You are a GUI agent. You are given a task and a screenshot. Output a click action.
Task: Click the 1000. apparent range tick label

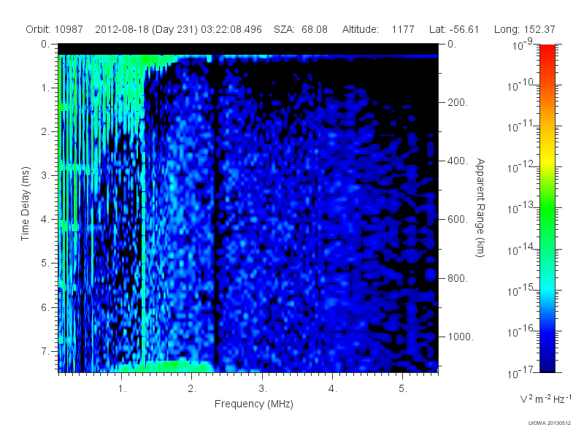[x=461, y=337]
